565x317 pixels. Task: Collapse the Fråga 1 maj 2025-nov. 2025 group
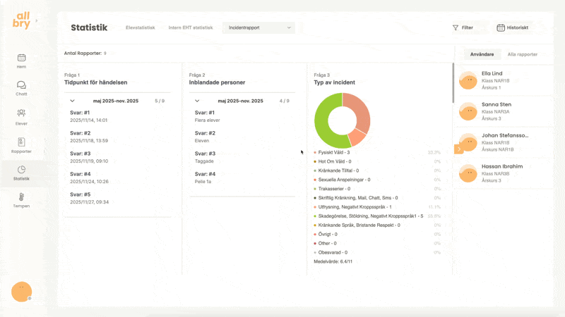(72, 101)
